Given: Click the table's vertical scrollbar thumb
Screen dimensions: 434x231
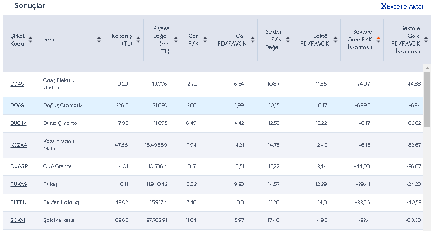Looking at the screenshot, I should click(427, 98).
